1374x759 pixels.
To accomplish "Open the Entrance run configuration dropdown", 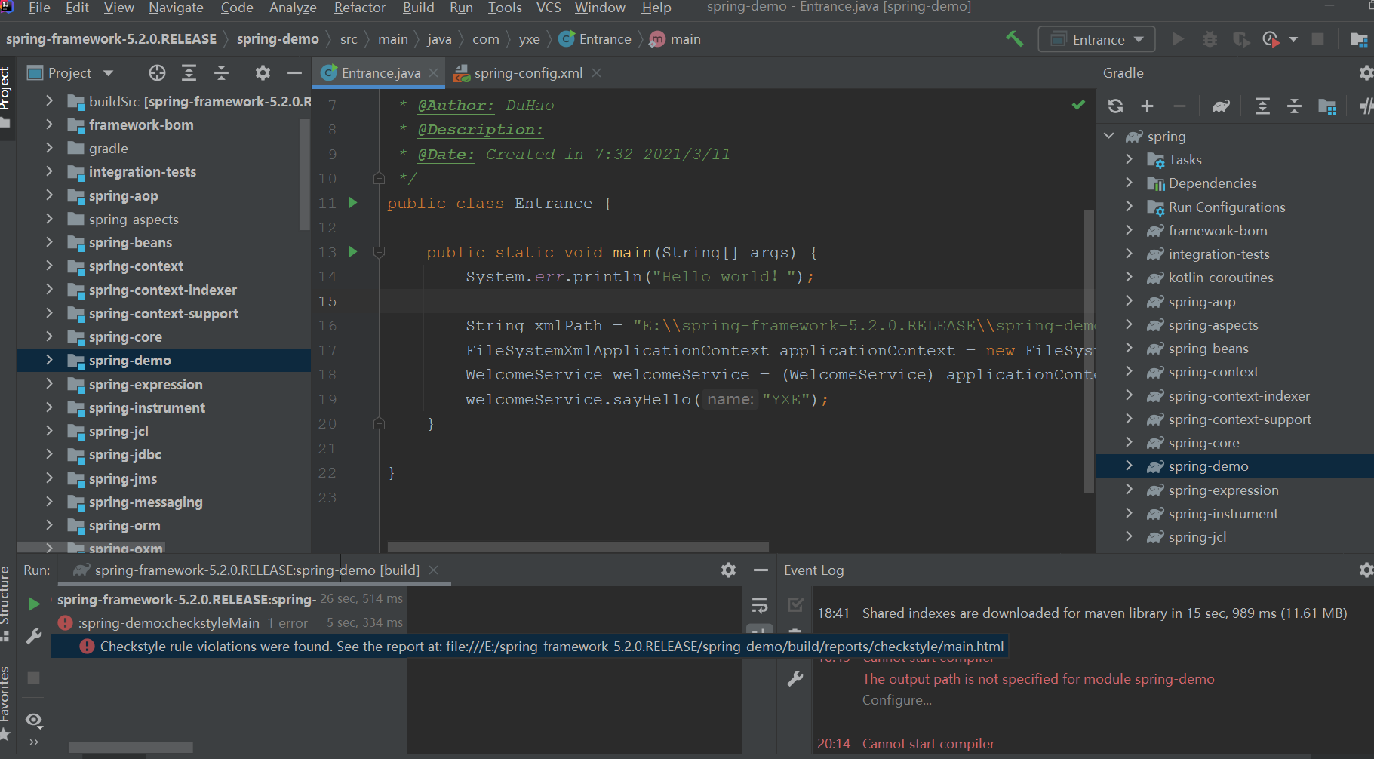I will pos(1096,39).
